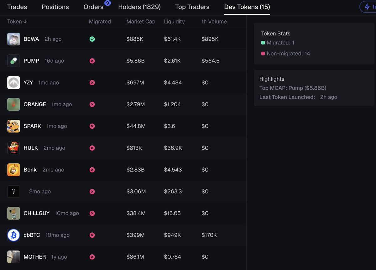The image size is (376, 270).
Task: Click the $5.86B market cap for PUMP
Action: tap(136, 61)
